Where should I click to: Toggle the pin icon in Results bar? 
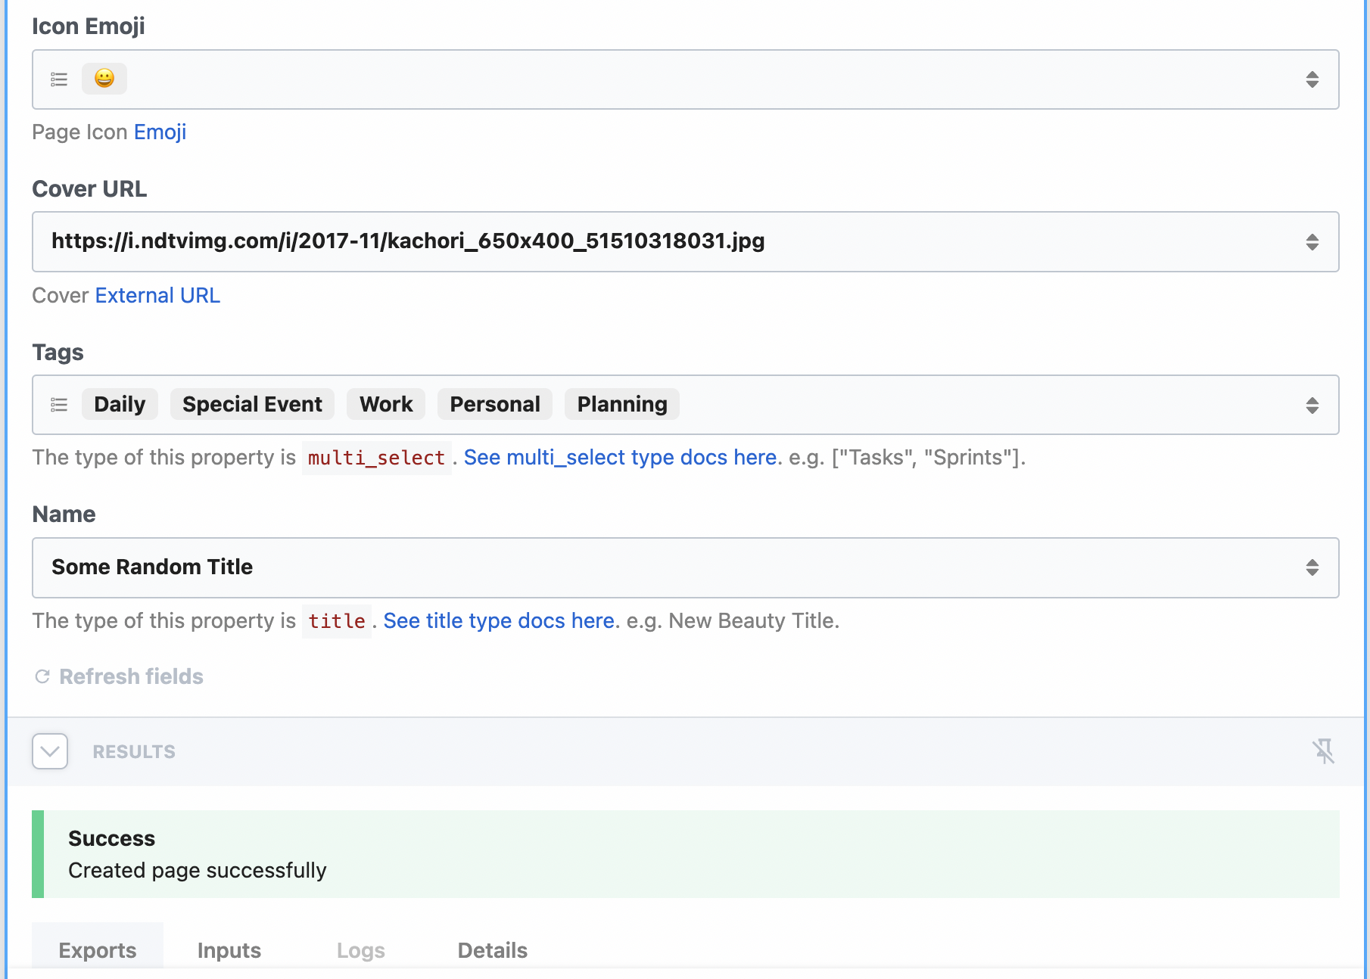(x=1323, y=751)
